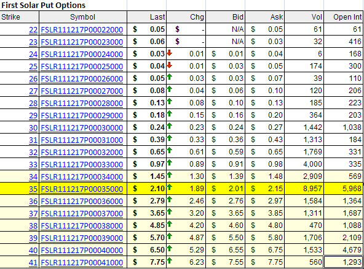Select the Last column header
This screenshot has width=364, height=269.
147,17
